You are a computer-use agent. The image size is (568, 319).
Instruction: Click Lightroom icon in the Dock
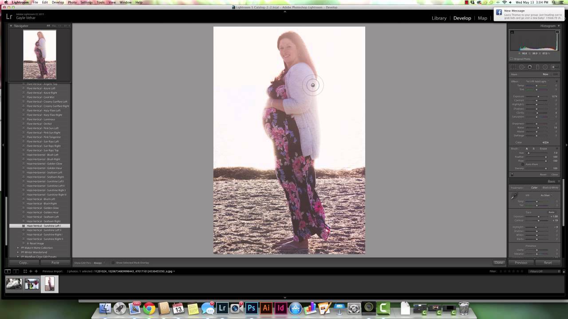tap(222, 308)
